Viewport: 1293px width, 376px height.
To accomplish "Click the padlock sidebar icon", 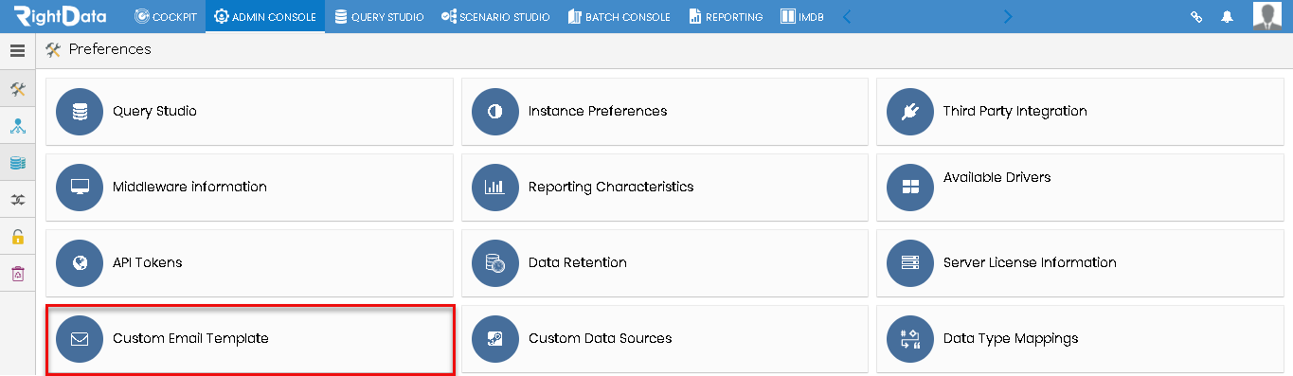I will (x=17, y=237).
